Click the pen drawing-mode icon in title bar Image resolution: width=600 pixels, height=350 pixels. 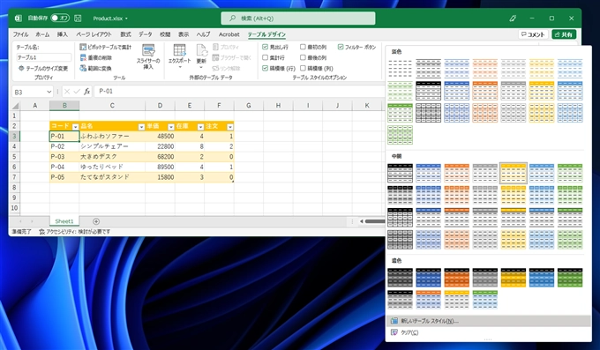coord(513,18)
